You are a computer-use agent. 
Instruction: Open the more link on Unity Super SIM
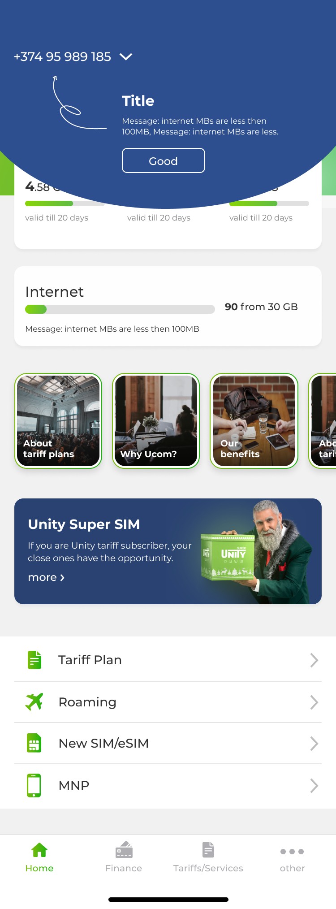(x=46, y=577)
